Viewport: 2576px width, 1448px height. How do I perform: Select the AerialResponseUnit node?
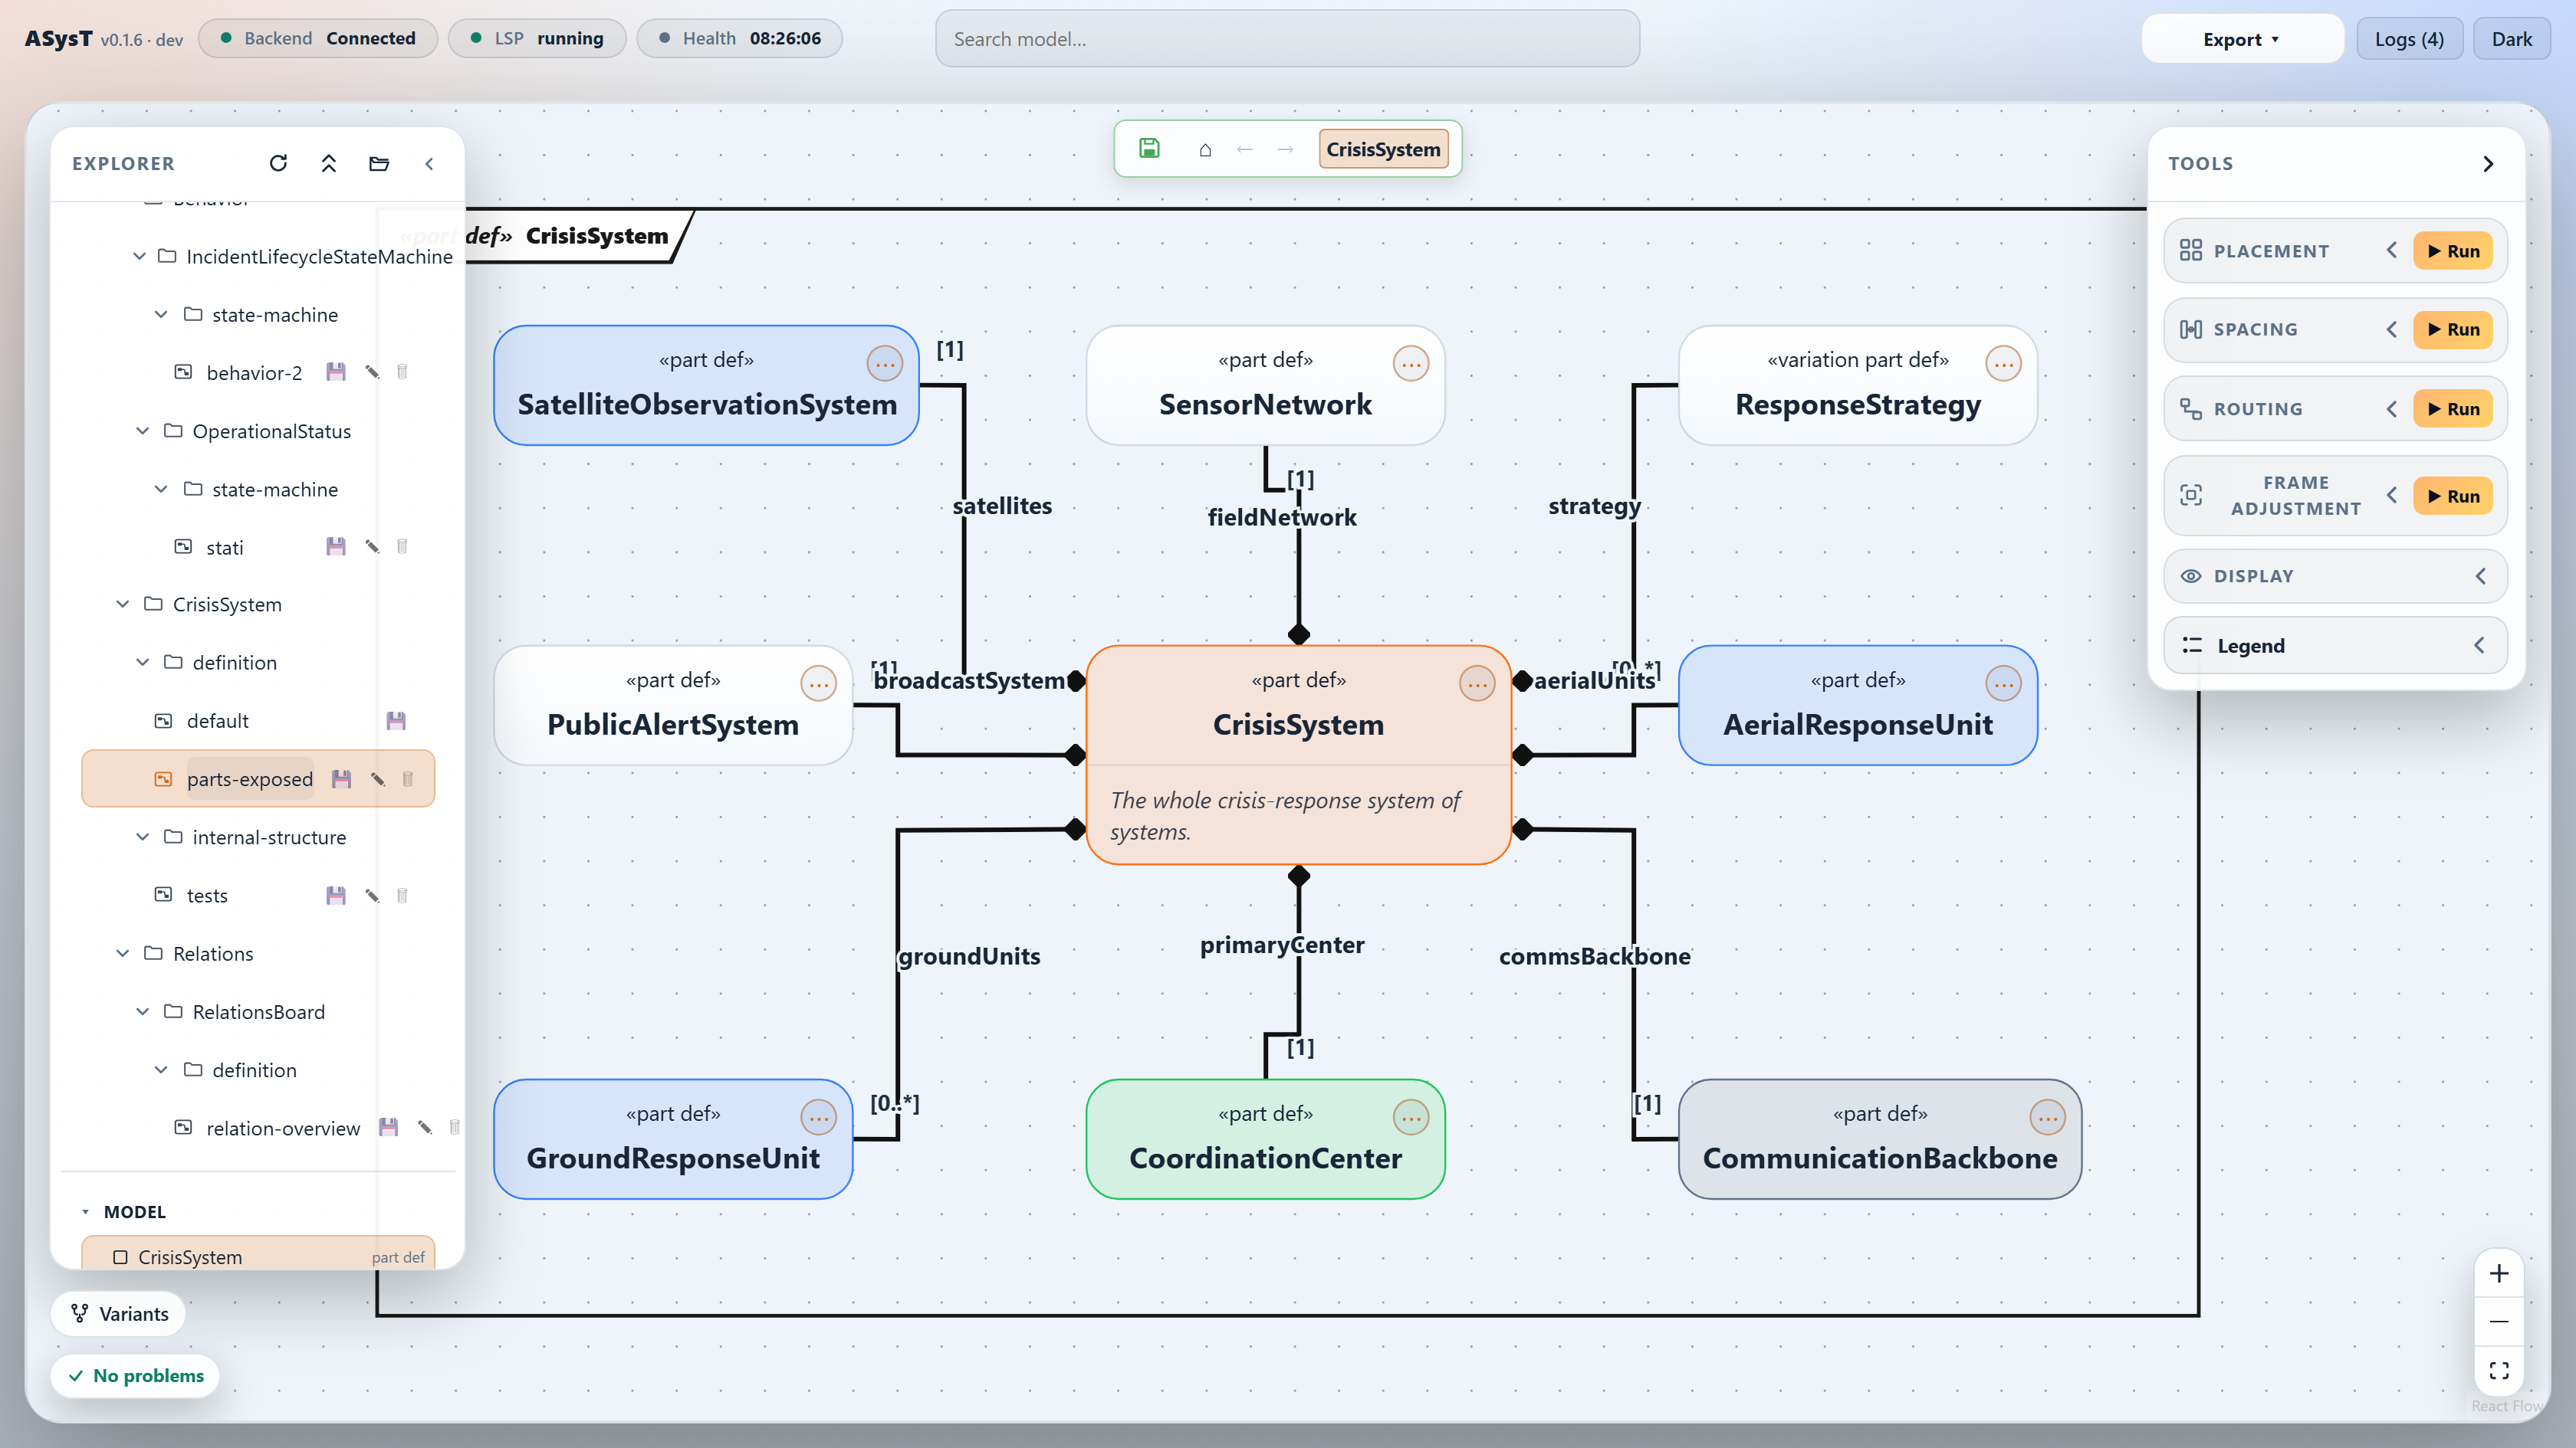[1857, 706]
